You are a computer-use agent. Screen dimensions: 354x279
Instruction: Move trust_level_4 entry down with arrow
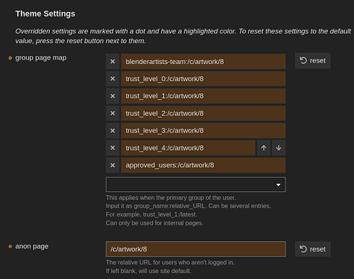[279, 148]
